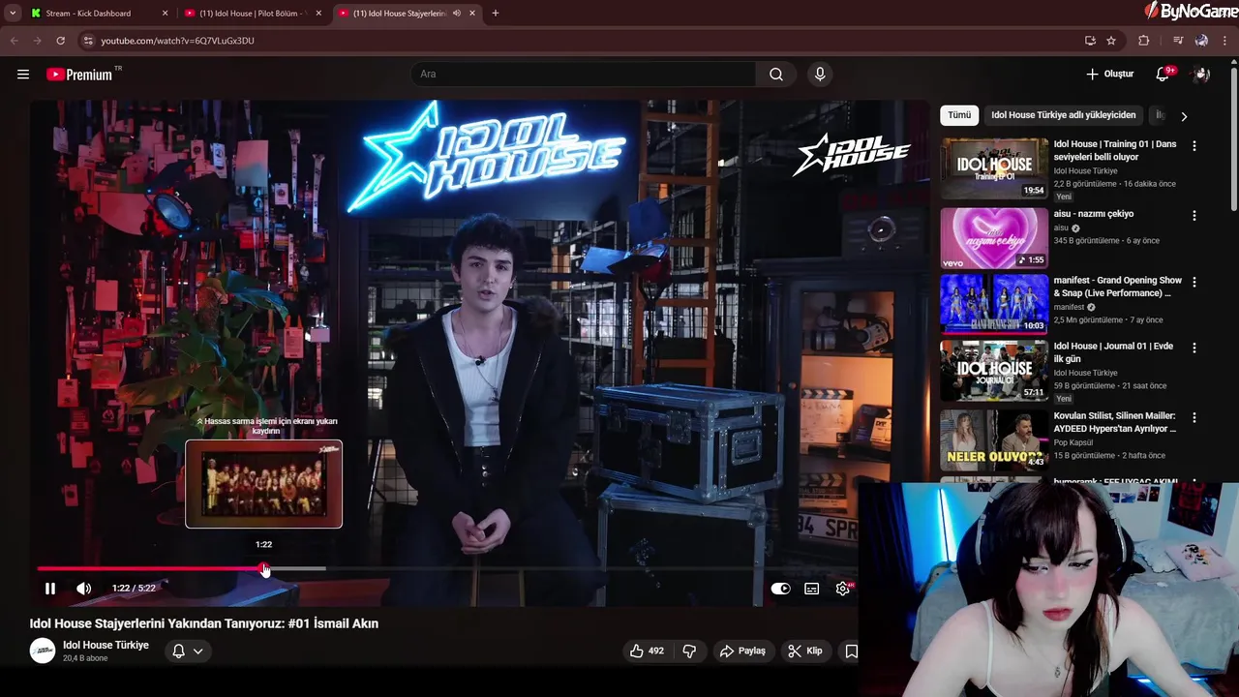This screenshot has height=697, width=1239.
Task: Pause the video playback
Action: [50, 588]
